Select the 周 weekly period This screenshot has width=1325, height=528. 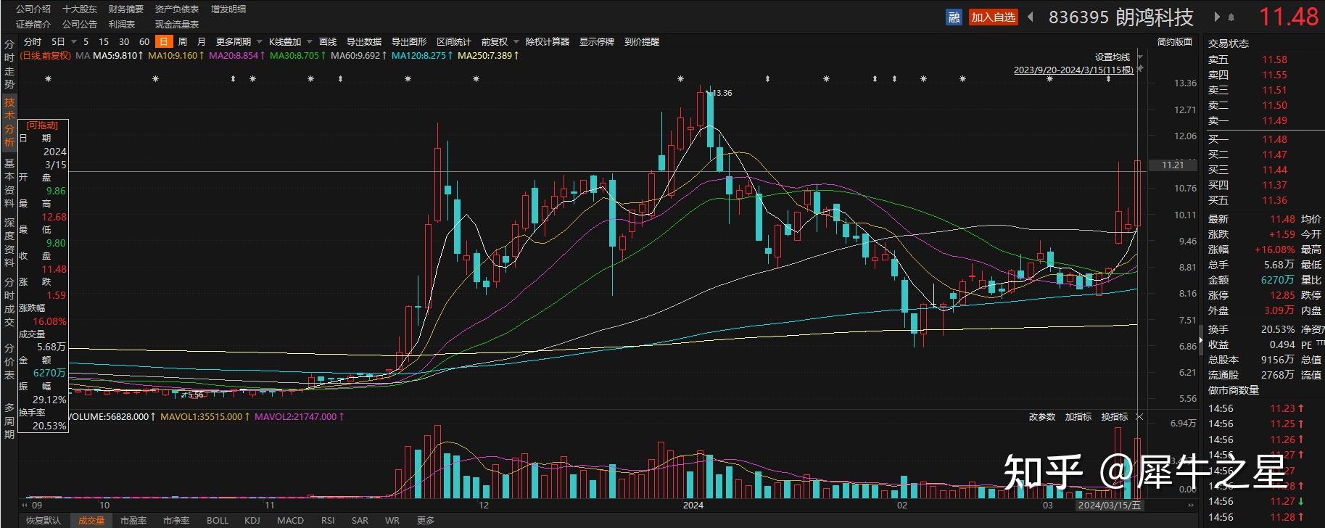tap(183, 42)
